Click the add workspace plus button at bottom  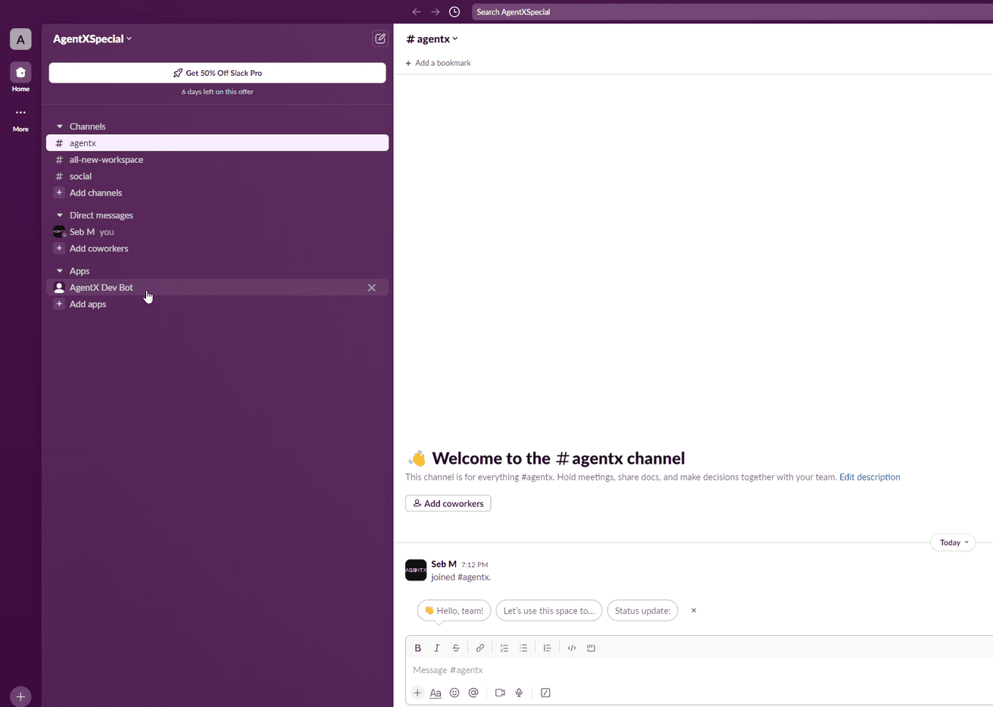tap(20, 696)
